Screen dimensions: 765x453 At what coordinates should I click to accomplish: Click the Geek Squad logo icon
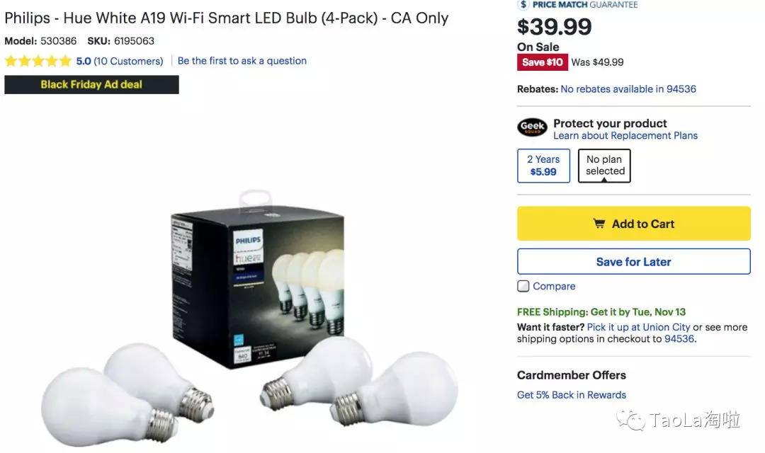tap(532, 128)
